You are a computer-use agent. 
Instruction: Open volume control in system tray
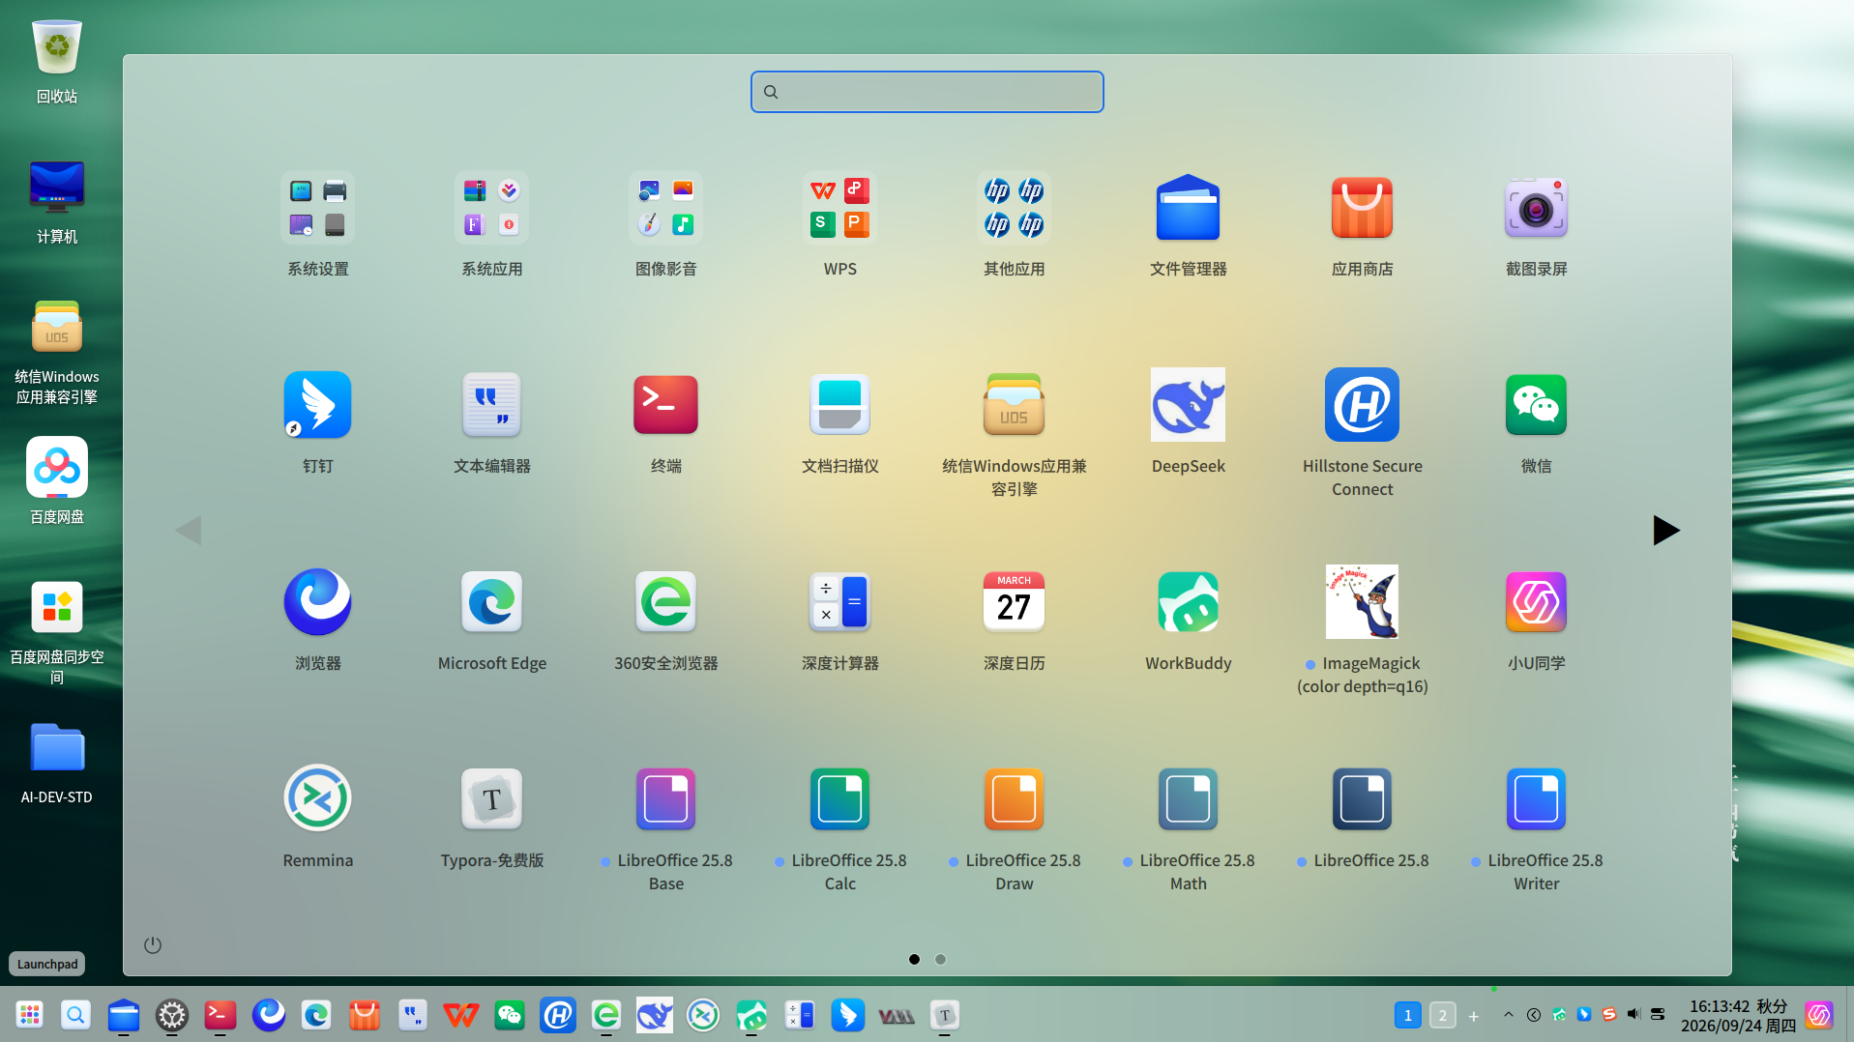click(x=1633, y=1014)
